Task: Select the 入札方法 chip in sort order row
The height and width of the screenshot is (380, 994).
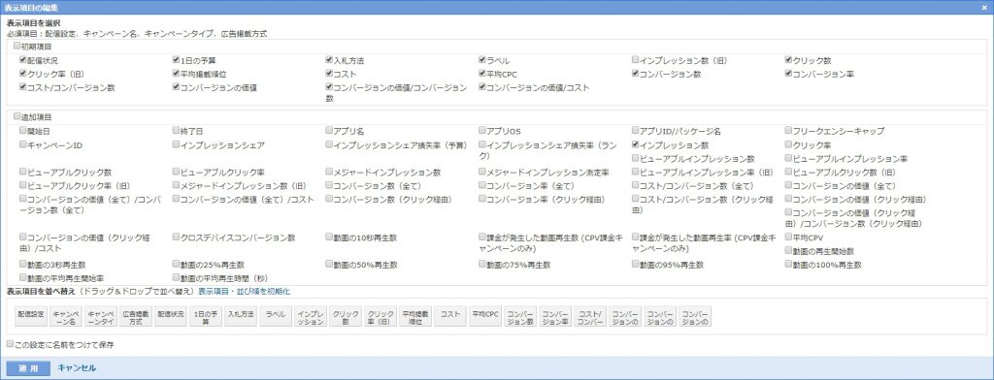Action: [241, 317]
